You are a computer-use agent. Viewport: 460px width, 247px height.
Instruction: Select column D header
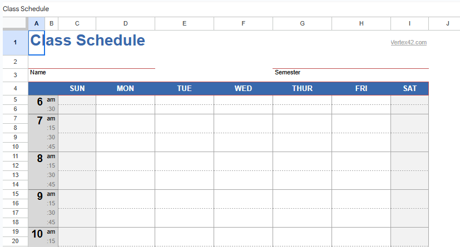coord(125,23)
